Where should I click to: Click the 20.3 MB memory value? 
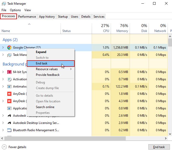pos(123,55)
